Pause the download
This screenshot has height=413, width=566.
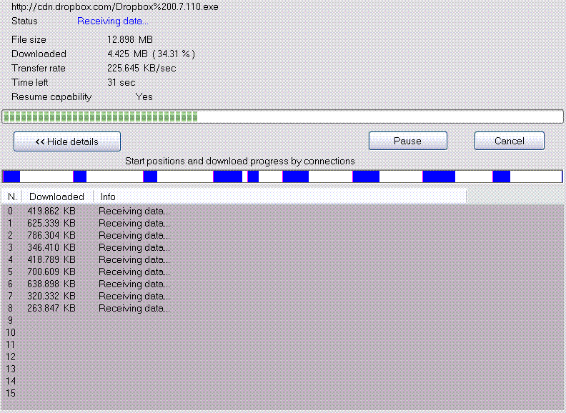tap(408, 141)
